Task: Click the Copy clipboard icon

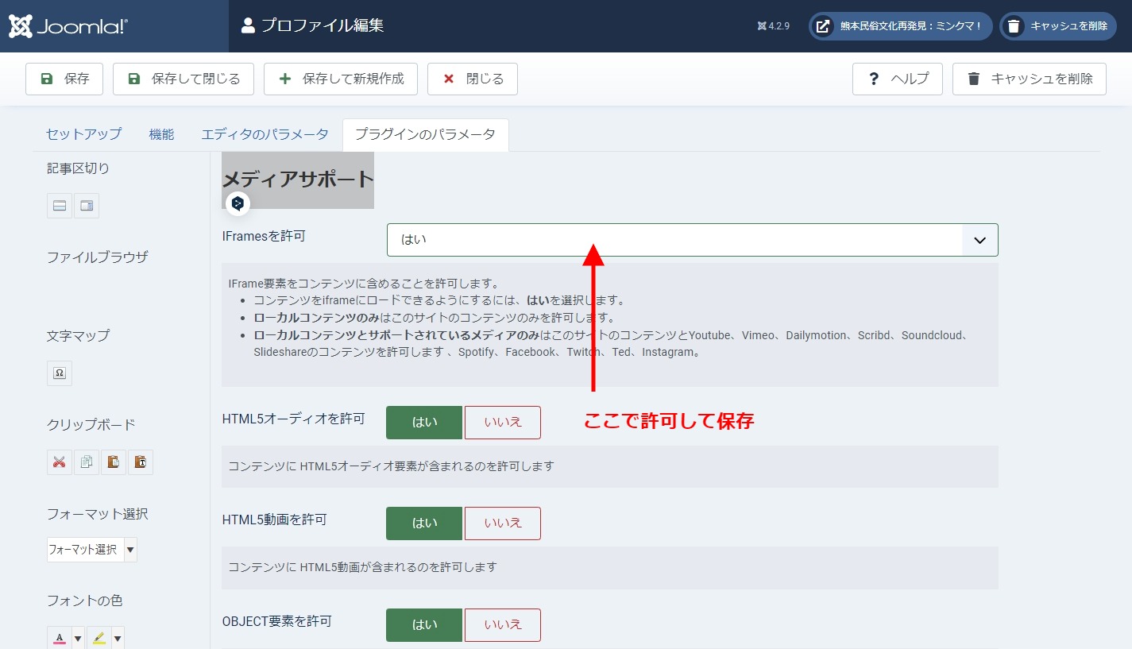Action: (x=87, y=462)
